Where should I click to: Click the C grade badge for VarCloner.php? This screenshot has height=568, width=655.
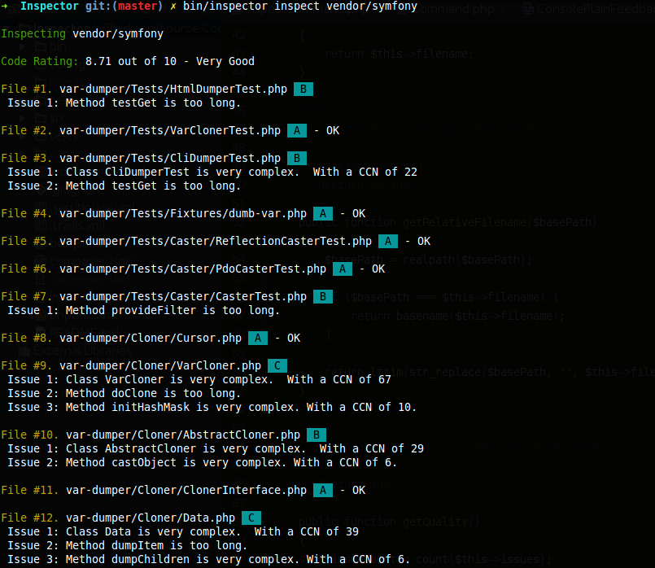[277, 365]
